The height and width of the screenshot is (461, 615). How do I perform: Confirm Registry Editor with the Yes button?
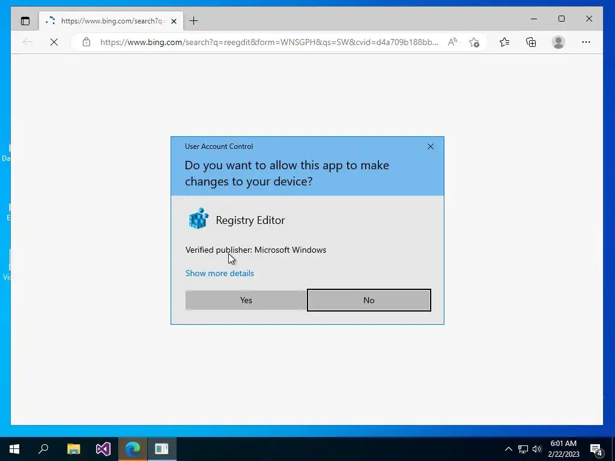246,300
